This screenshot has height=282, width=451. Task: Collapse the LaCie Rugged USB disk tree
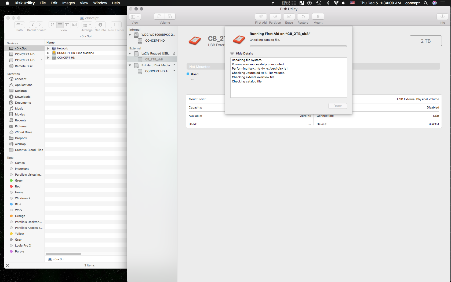click(130, 53)
